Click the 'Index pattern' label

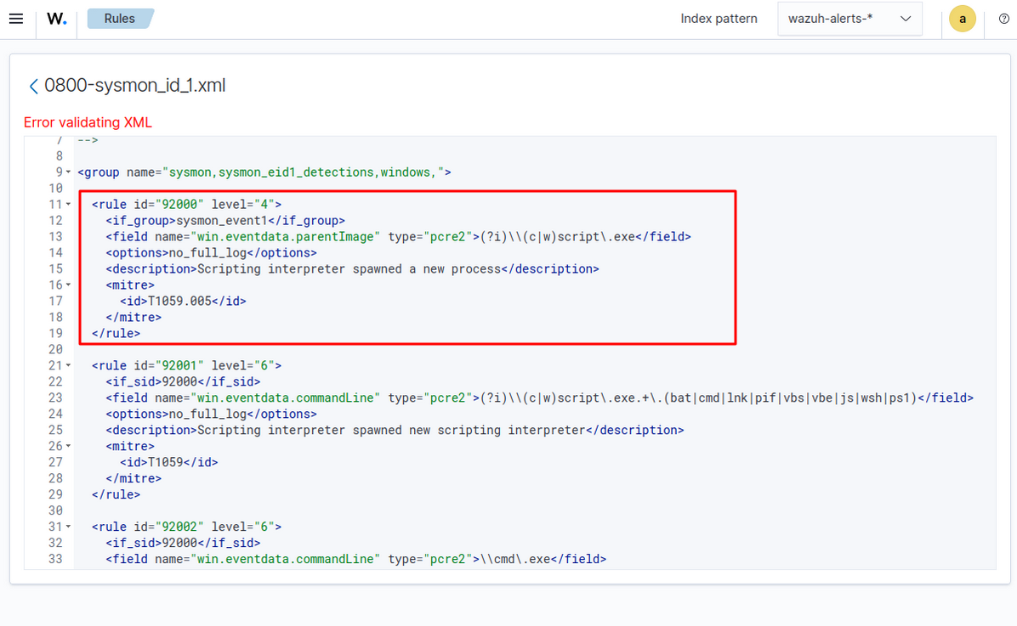[719, 19]
